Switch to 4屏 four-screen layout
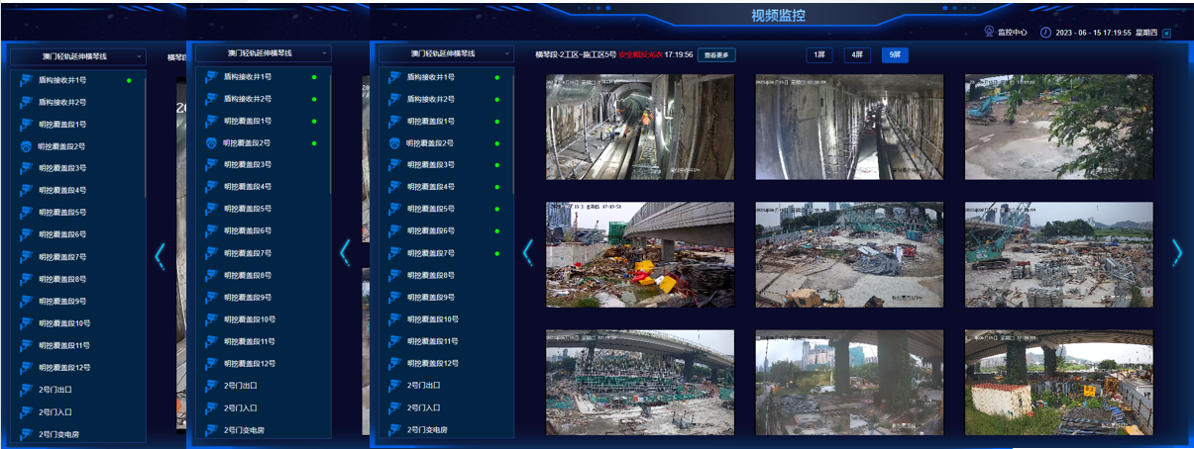The width and height of the screenshot is (1194, 449). coord(856,55)
